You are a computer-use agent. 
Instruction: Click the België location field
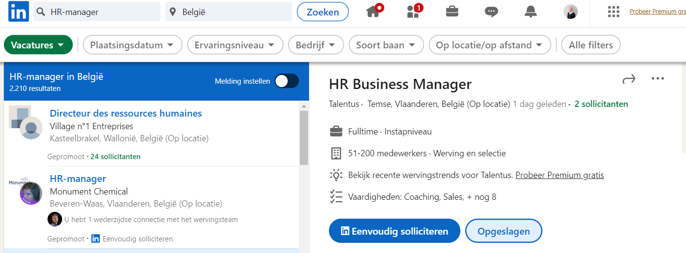(x=229, y=12)
